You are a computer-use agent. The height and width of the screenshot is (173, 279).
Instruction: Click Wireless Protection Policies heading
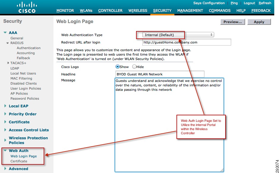point(28,140)
